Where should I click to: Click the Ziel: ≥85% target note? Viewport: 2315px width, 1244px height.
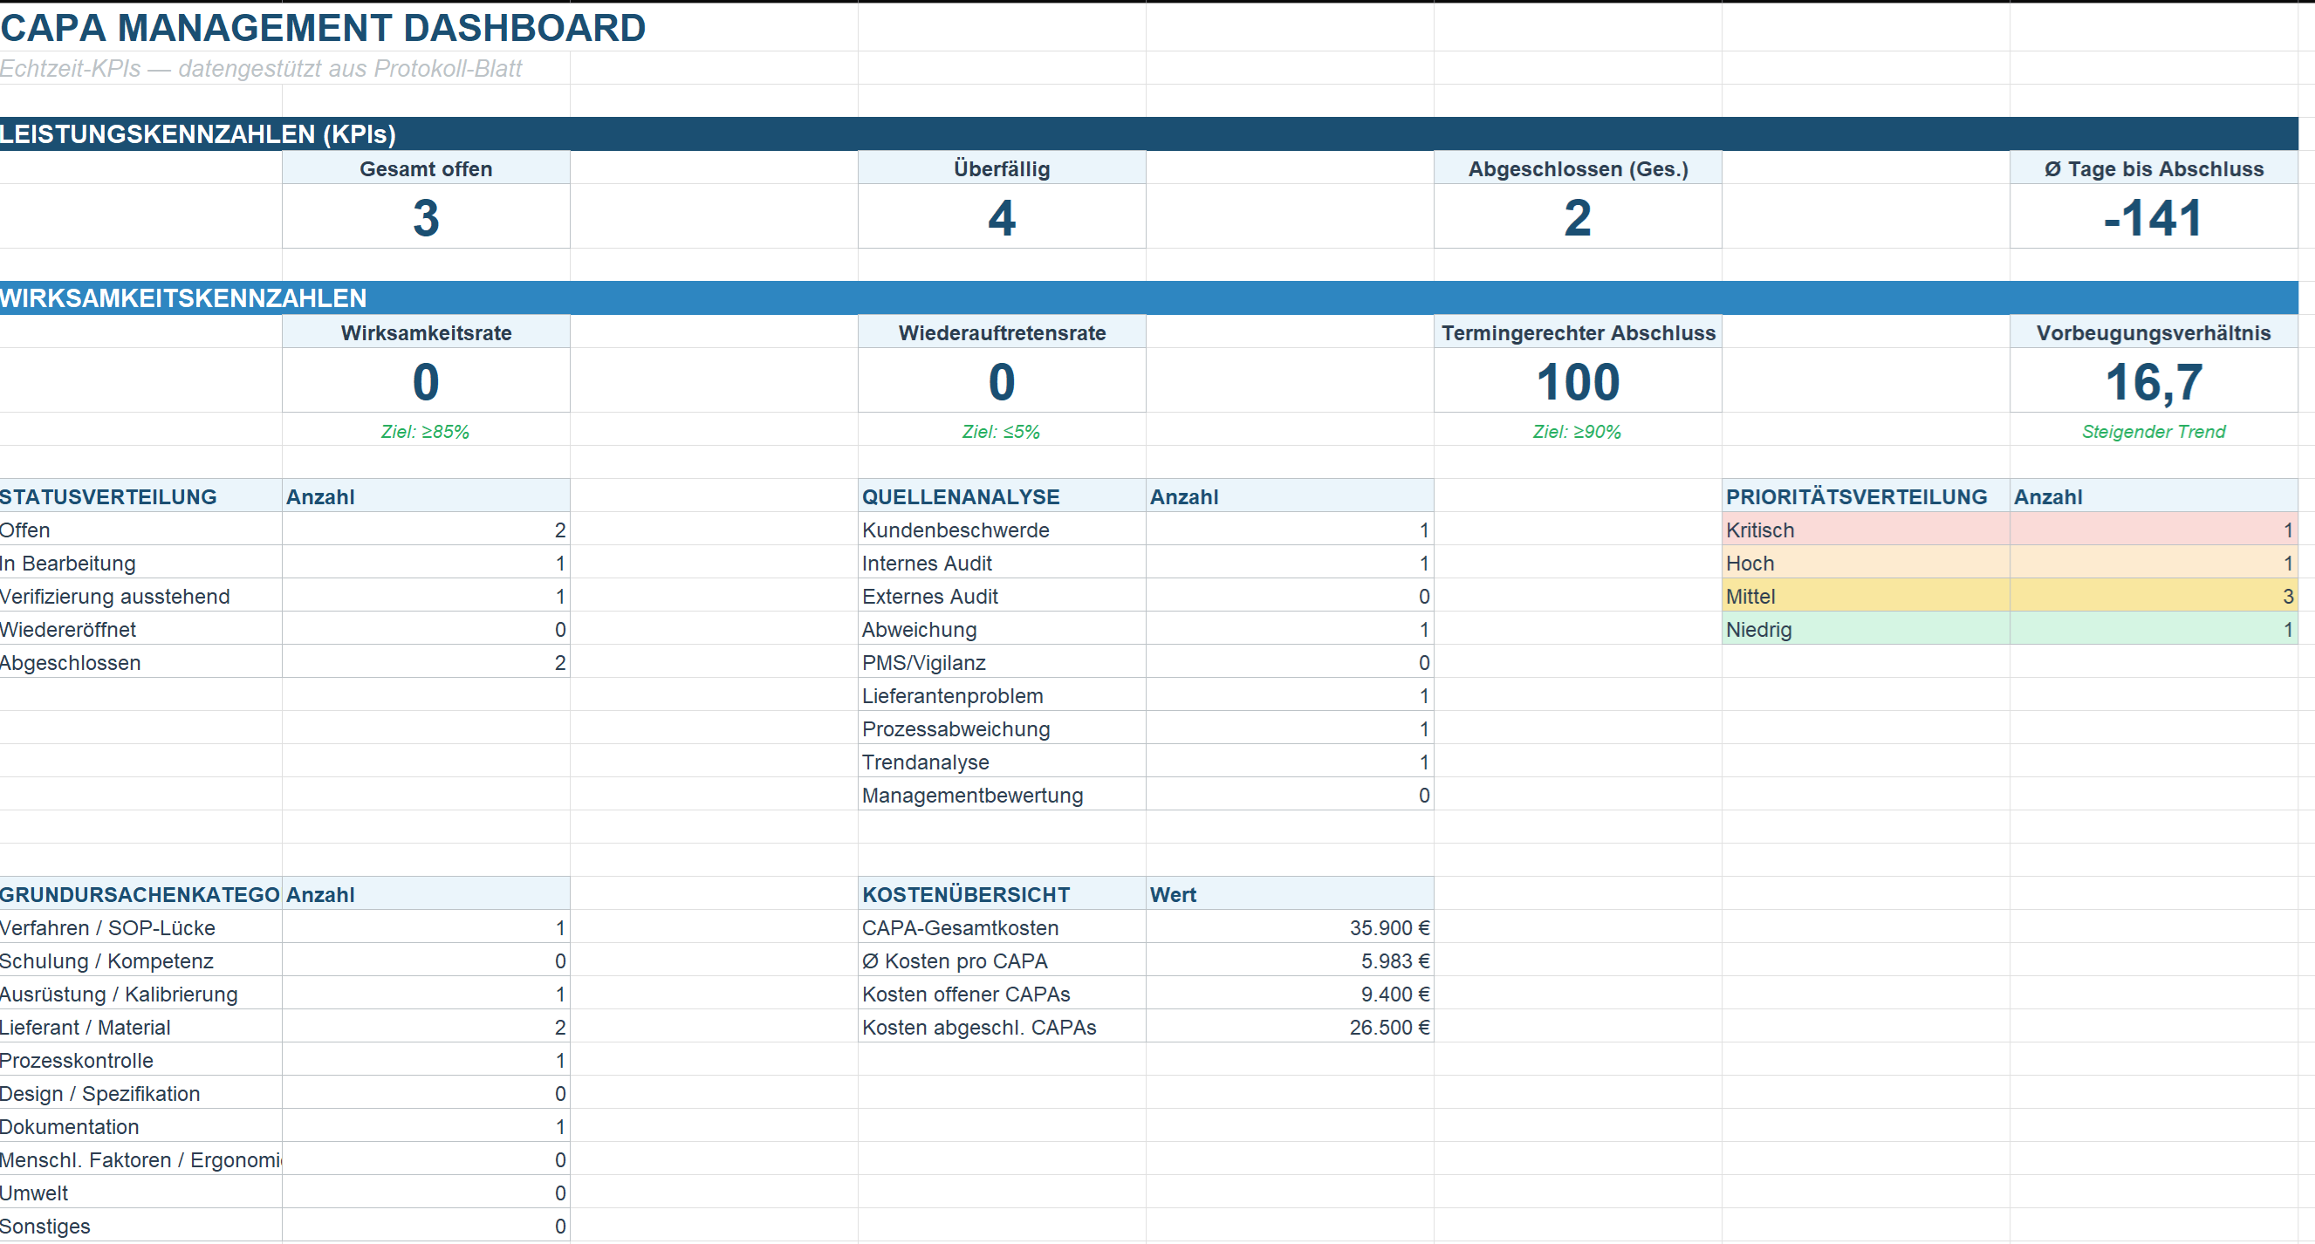pos(425,431)
